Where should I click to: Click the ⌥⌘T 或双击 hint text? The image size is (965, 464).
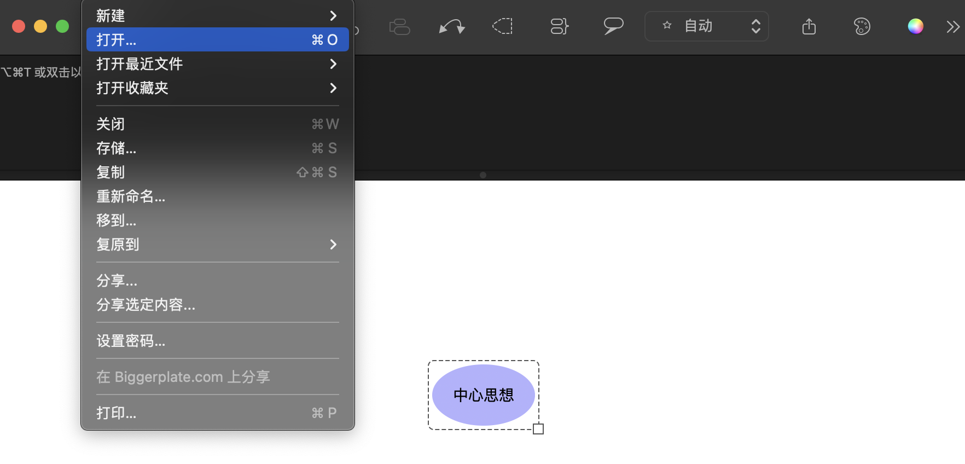point(40,72)
